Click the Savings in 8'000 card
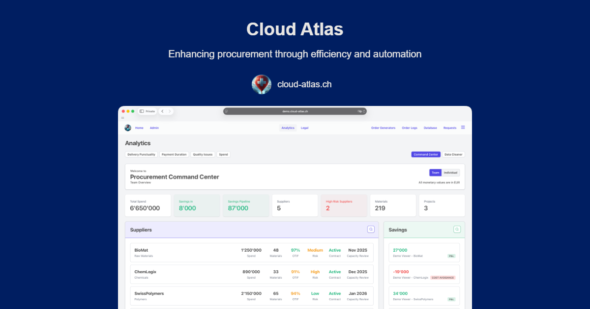The width and height of the screenshot is (590, 309). pos(197,206)
